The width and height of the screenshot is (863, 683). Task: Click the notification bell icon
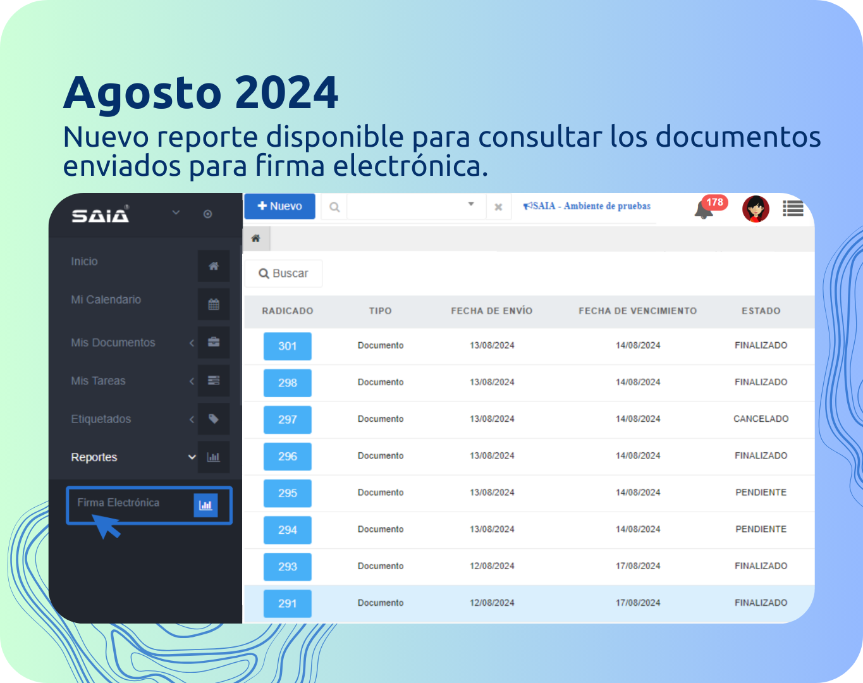coord(704,209)
